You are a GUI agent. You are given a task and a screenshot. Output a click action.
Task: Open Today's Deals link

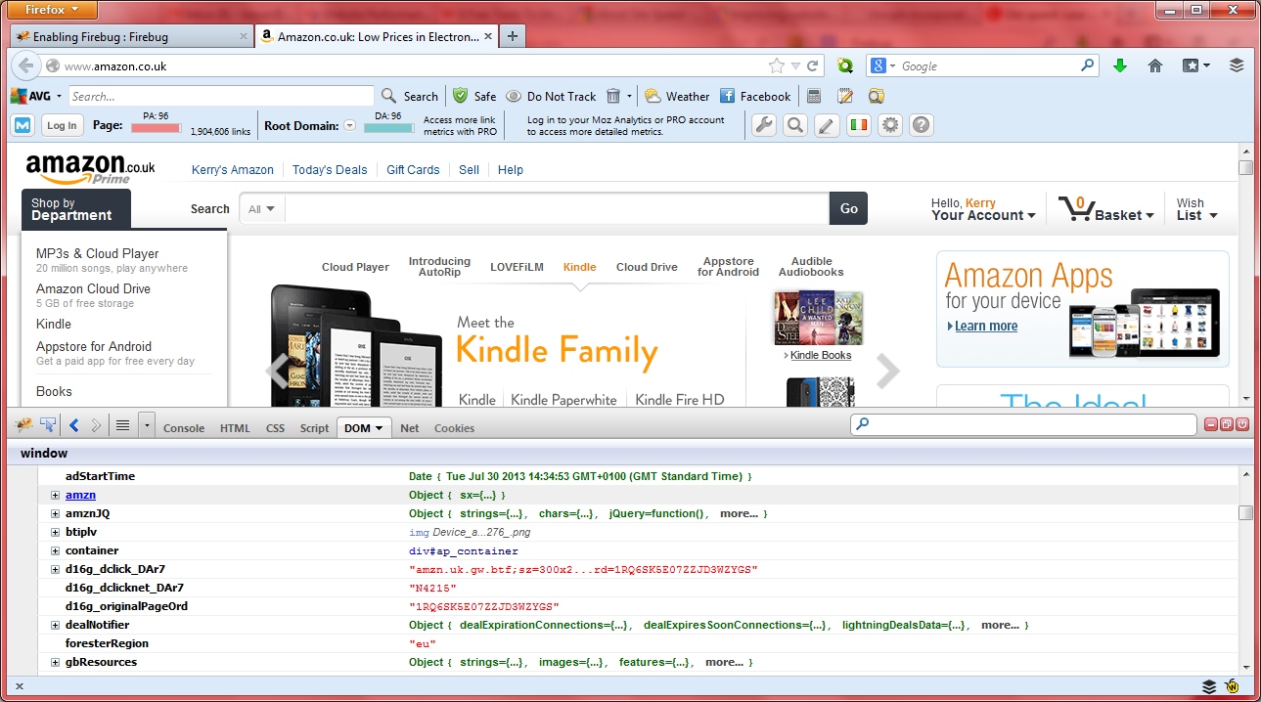coord(330,169)
